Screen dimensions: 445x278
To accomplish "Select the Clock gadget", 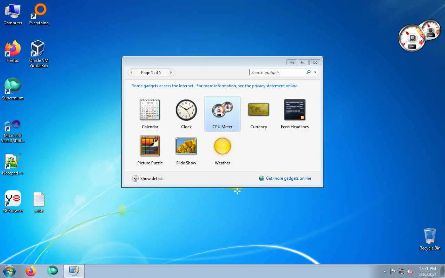I will (x=186, y=114).
